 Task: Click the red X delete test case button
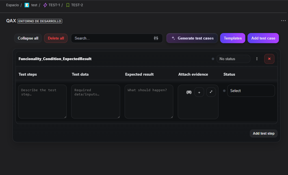point(269,59)
